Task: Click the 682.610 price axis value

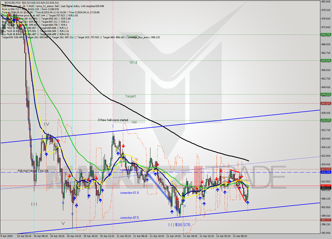Action: 326,2
